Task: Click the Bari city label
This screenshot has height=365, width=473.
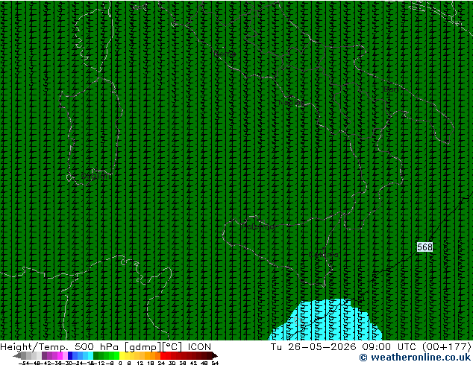Action: (391, 89)
